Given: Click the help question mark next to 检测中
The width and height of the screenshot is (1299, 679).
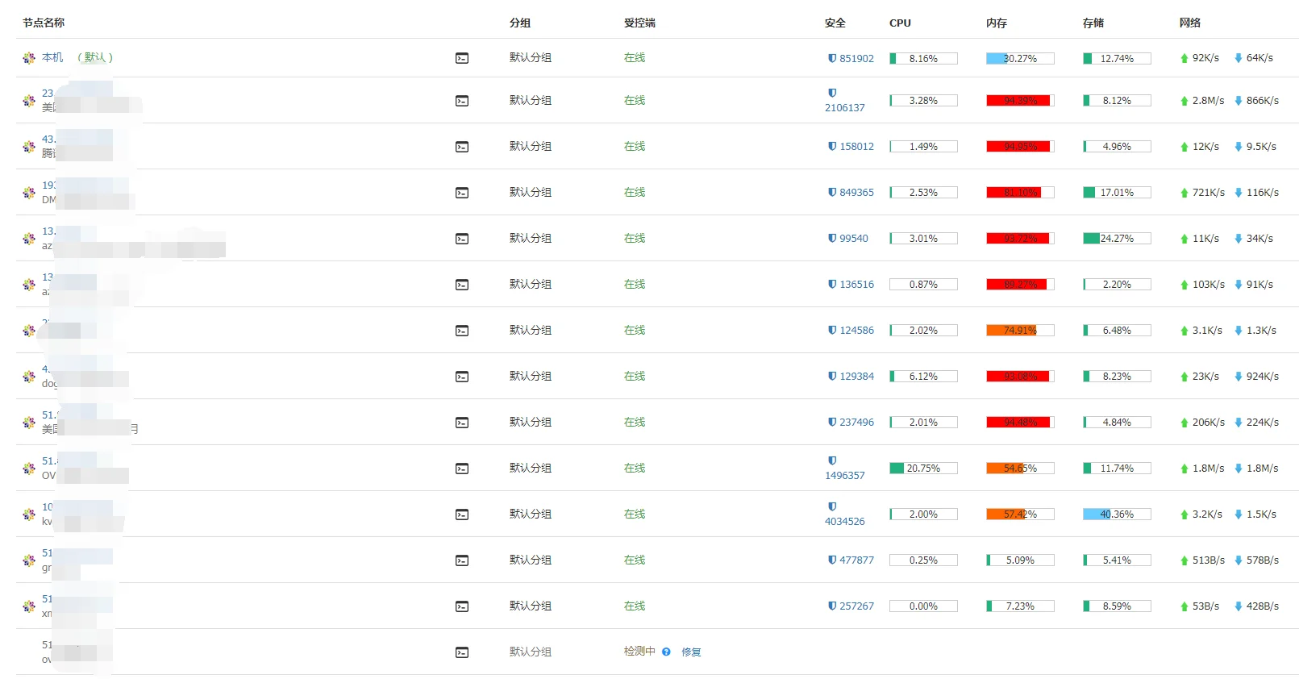Looking at the screenshot, I should tap(666, 652).
